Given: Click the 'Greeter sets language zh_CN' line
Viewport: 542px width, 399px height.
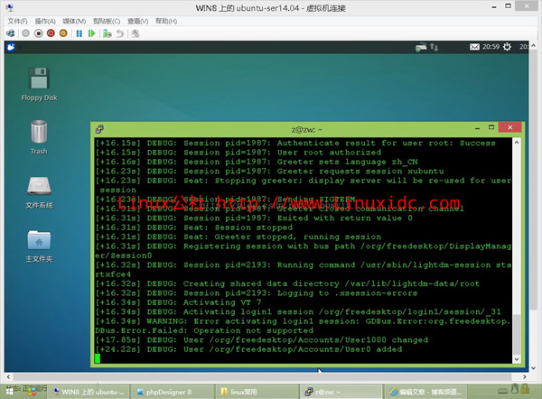Looking at the screenshot, I should 257,162.
